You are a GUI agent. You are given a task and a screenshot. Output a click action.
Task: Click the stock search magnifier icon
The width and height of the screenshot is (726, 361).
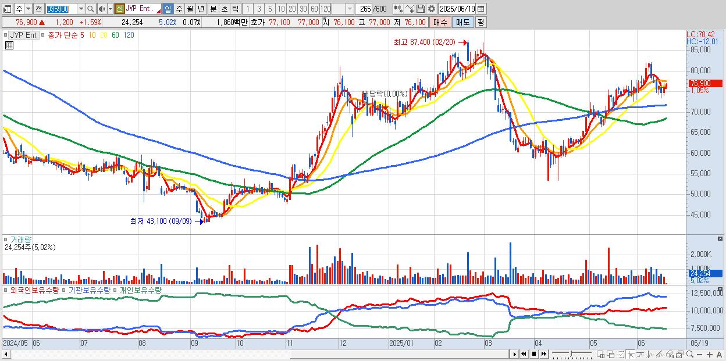click(x=91, y=9)
